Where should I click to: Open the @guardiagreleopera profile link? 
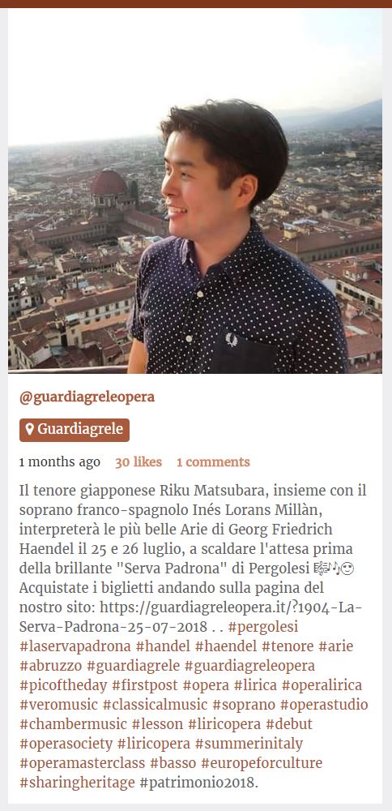pos(87,397)
